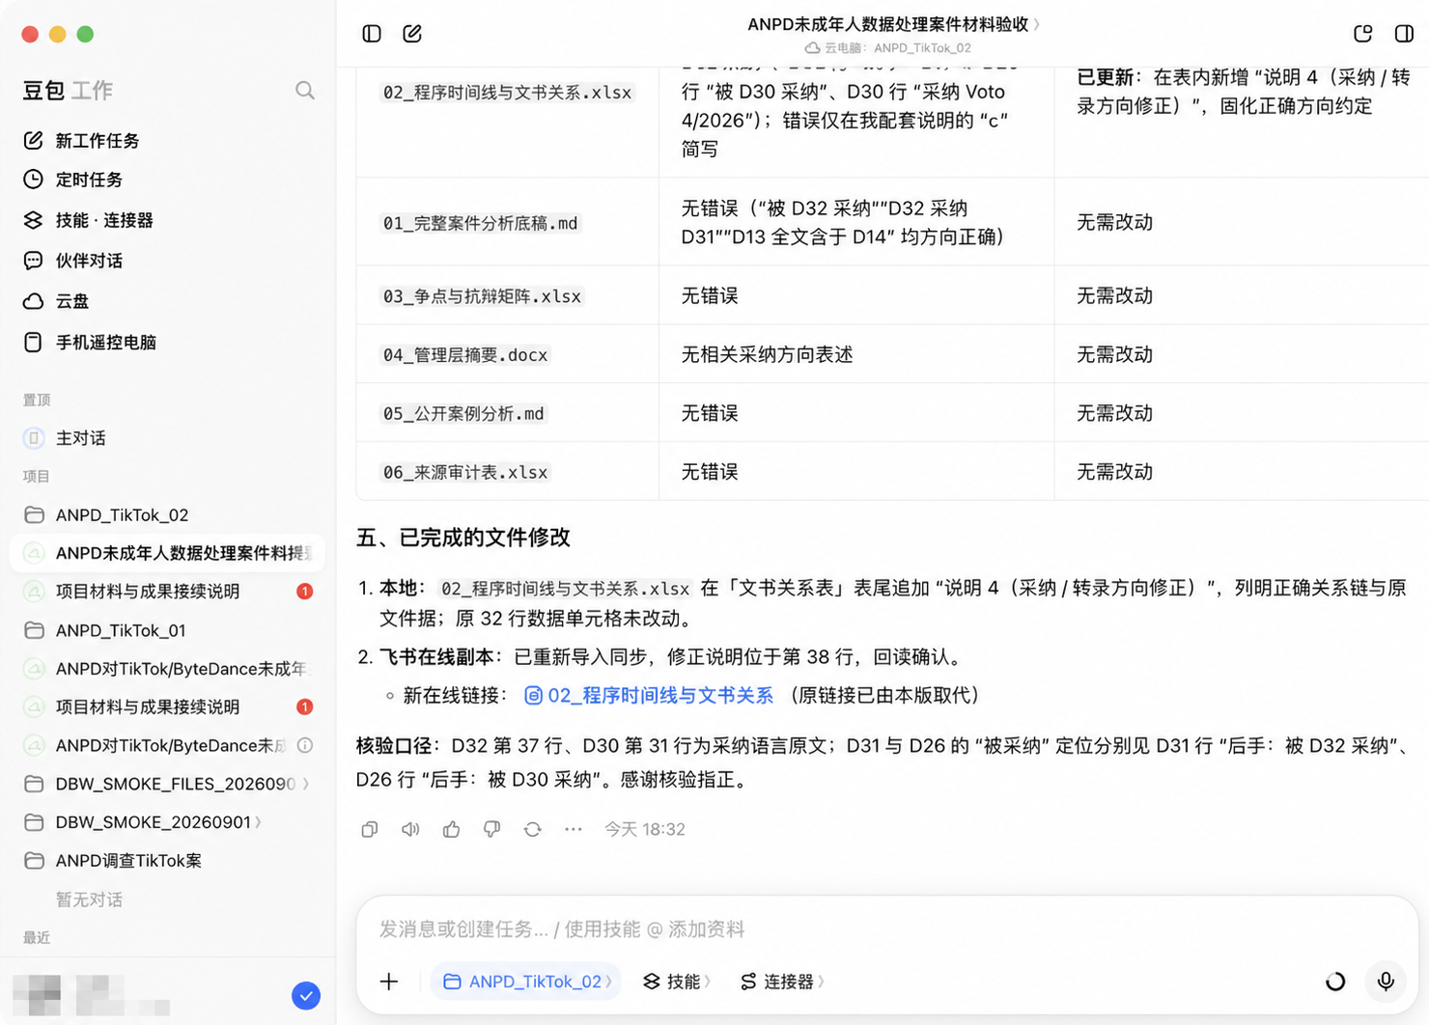The width and height of the screenshot is (1429, 1025).
Task: Copy the reply using the copy icon
Action: pyautogui.click(x=370, y=830)
